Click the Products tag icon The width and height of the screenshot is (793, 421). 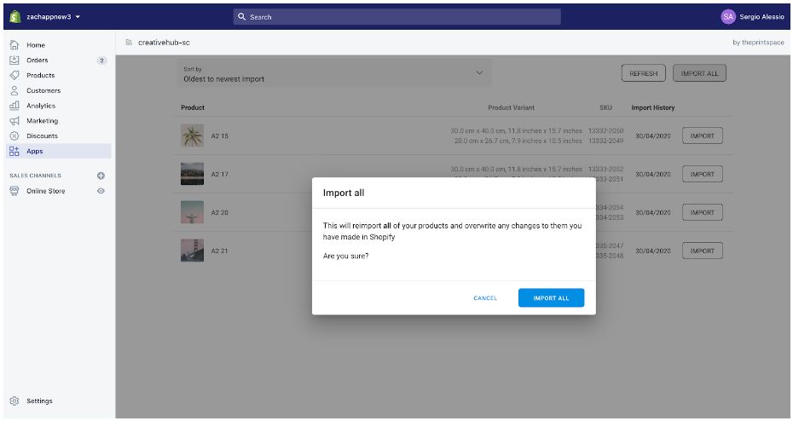(x=14, y=75)
